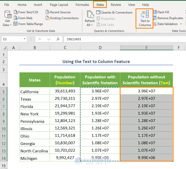Click the Remove Duplicates icon
The height and width of the screenshot is (169, 186).
coord(155,18)
